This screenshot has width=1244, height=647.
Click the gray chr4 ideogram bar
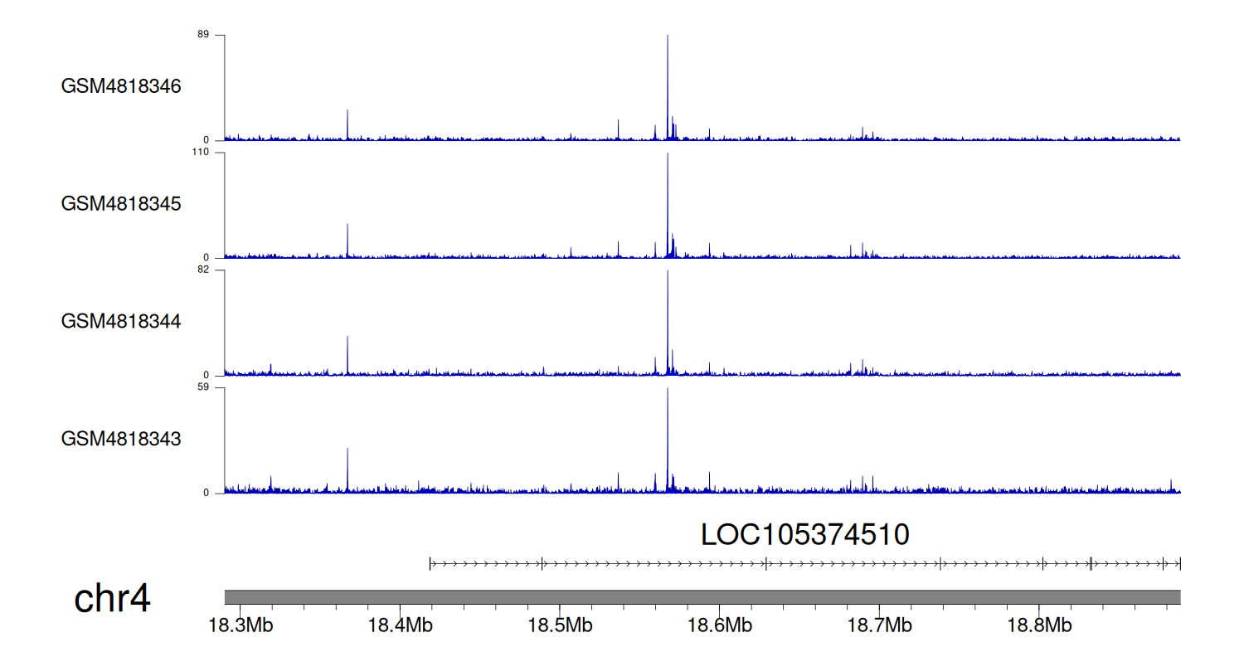702,597
